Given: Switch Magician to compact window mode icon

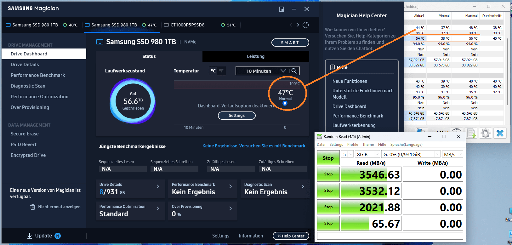Looking at the screenshot, I should click(x=282, y=9).
